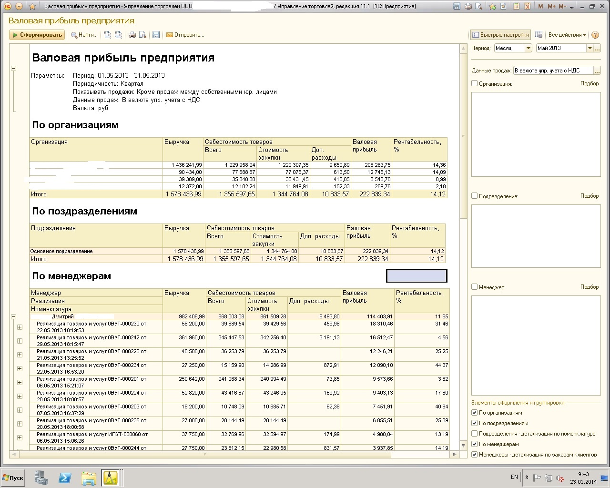Viewport: 610px width, 488px height.
Task: Untick the По подразделениям grouping checkbox
Action: [x=474, y=423]
